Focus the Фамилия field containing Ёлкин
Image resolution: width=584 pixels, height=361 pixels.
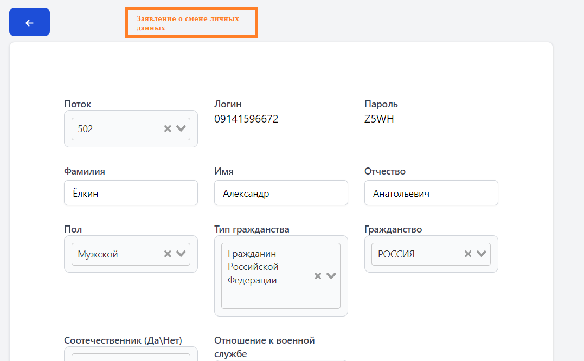[131, 193]
